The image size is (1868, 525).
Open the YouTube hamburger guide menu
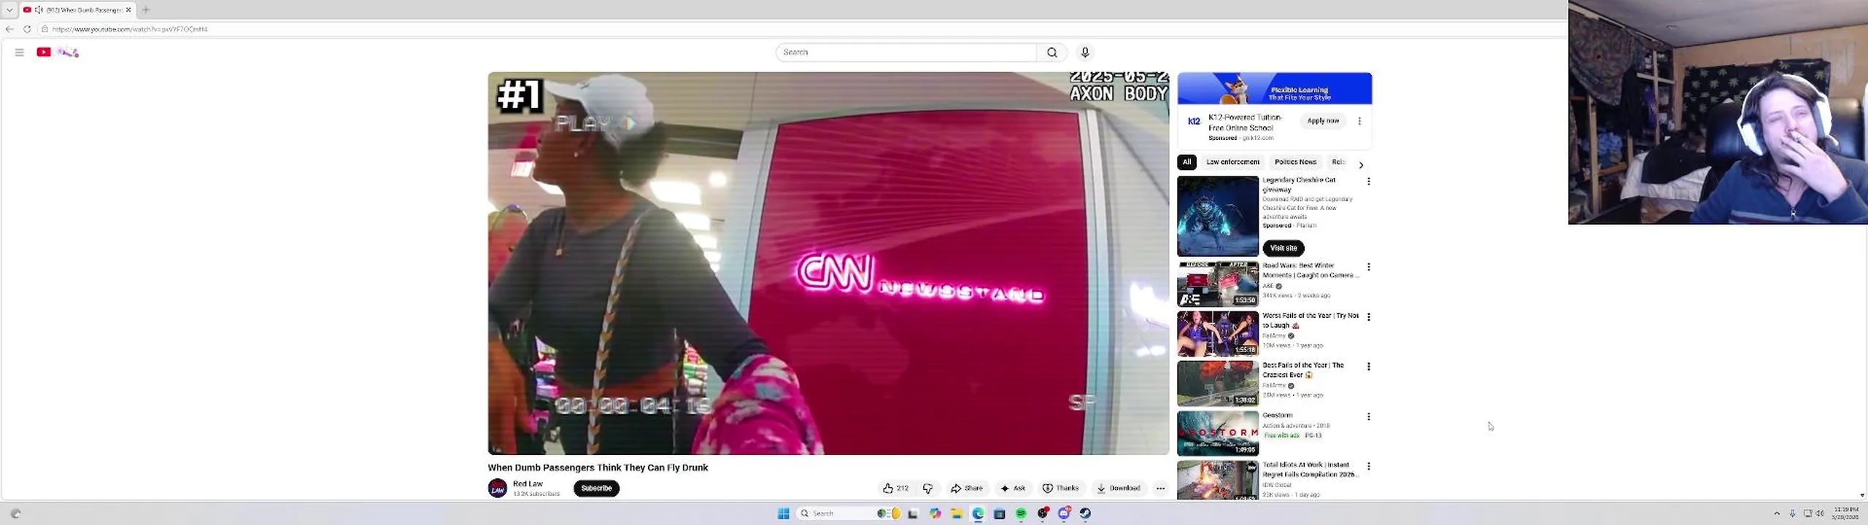(x=20, y=52)
